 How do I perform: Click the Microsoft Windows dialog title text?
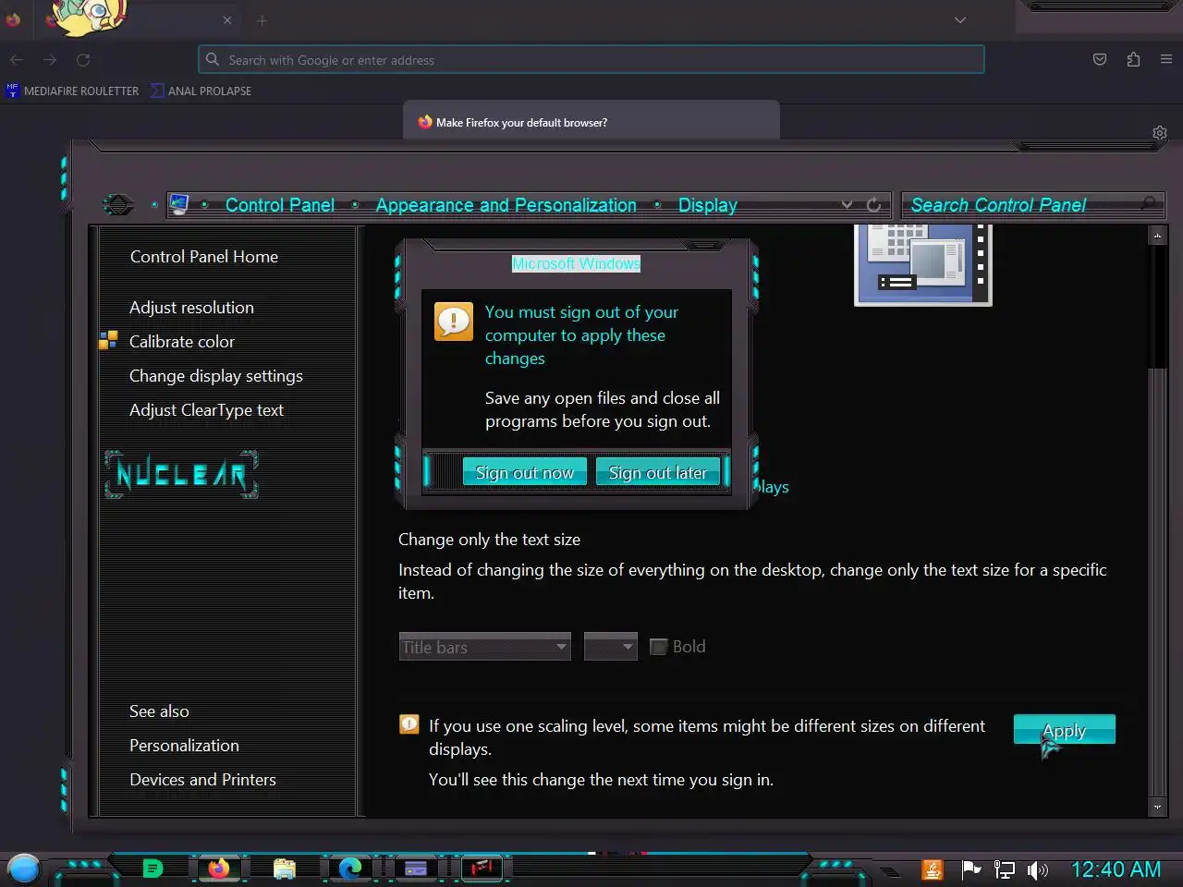coord(576,263)
